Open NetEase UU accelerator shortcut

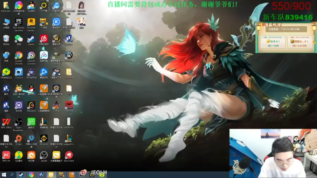click(x=31, y=141)
